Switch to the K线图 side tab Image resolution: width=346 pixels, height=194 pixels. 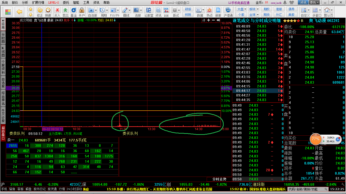(3, 52)
